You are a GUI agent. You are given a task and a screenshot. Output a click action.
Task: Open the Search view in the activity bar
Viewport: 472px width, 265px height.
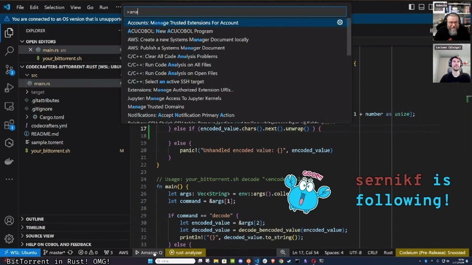click(9, 51)
